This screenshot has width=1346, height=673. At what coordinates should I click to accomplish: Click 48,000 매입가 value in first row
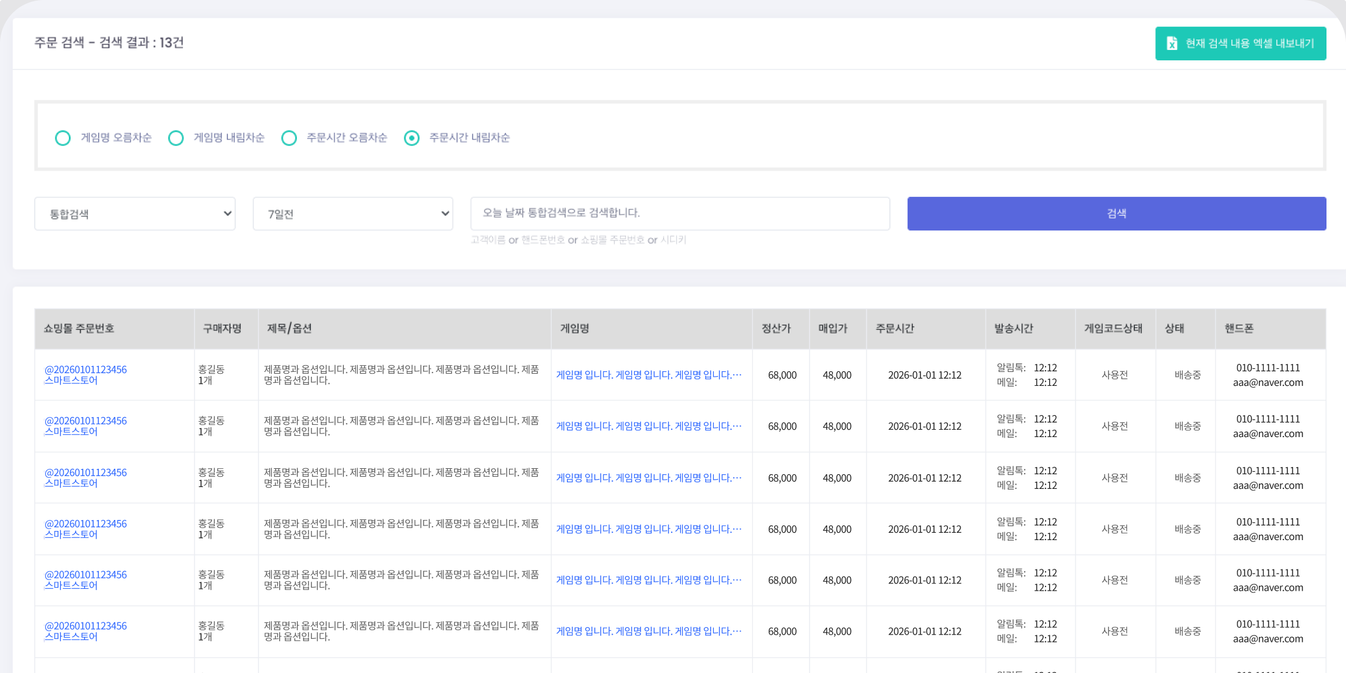(x=837, y=375)
